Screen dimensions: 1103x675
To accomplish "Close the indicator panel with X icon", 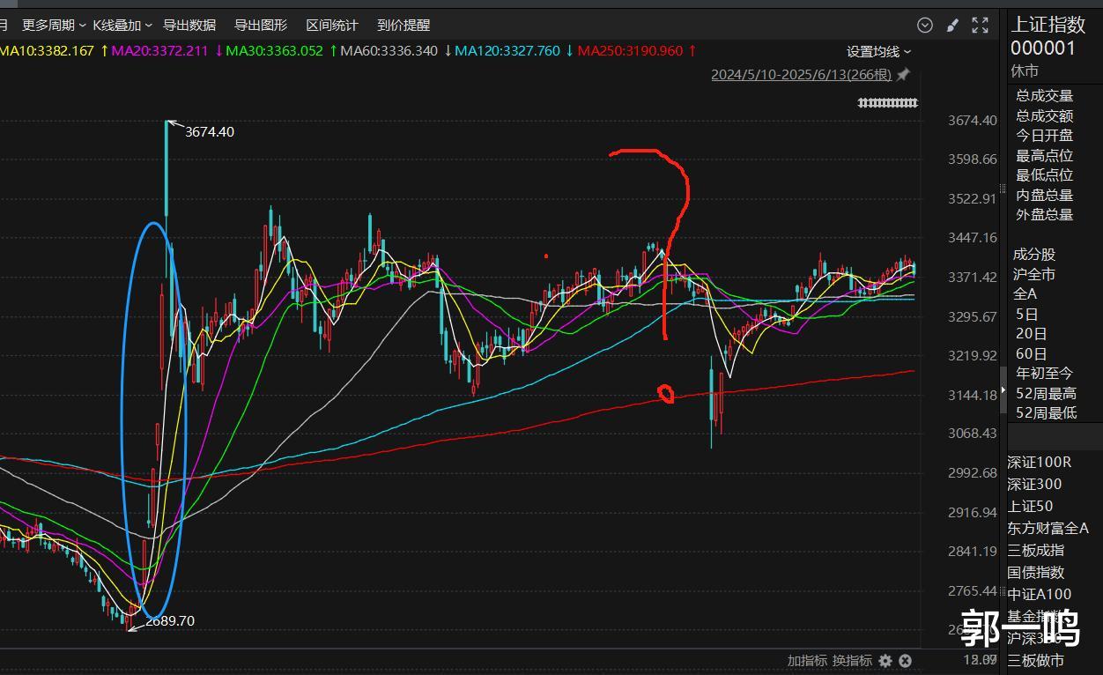I will 905,661.
